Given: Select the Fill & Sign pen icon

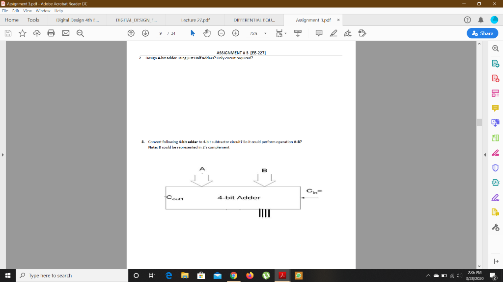Looking at the screenshot, I should [347, 33].
